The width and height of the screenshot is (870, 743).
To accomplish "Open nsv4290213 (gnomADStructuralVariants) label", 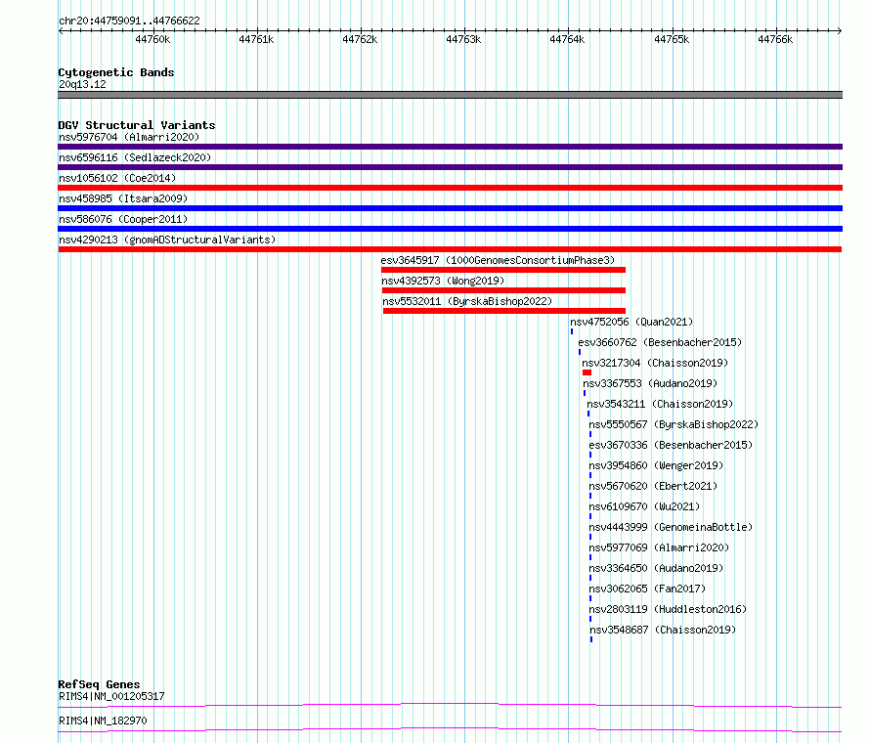I will (x=167, y=240).
